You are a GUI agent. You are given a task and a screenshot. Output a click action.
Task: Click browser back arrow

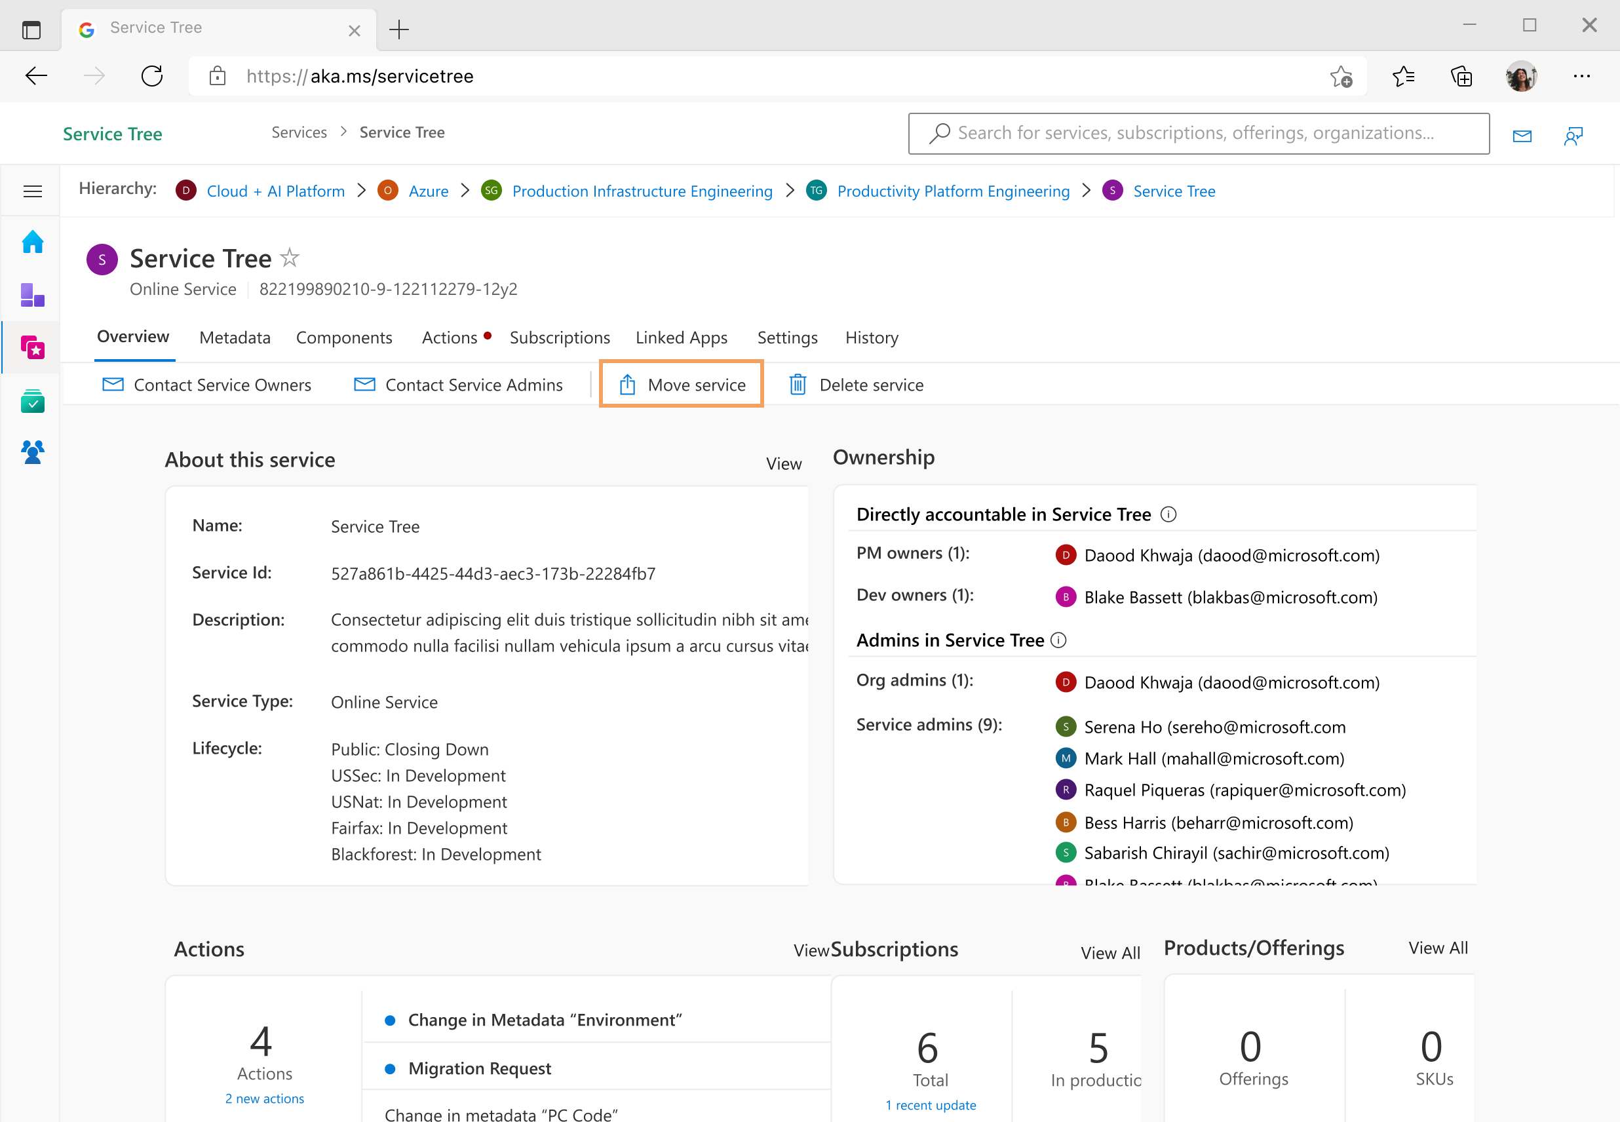(x=37, y=76)
